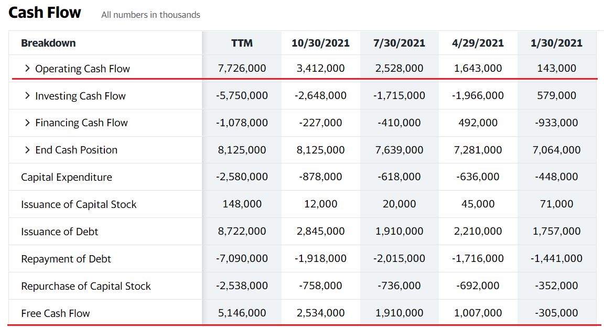Click Operating Cash Flow value 2,528,000
This screenshot has width=604, height=329.
click(399, 69)
